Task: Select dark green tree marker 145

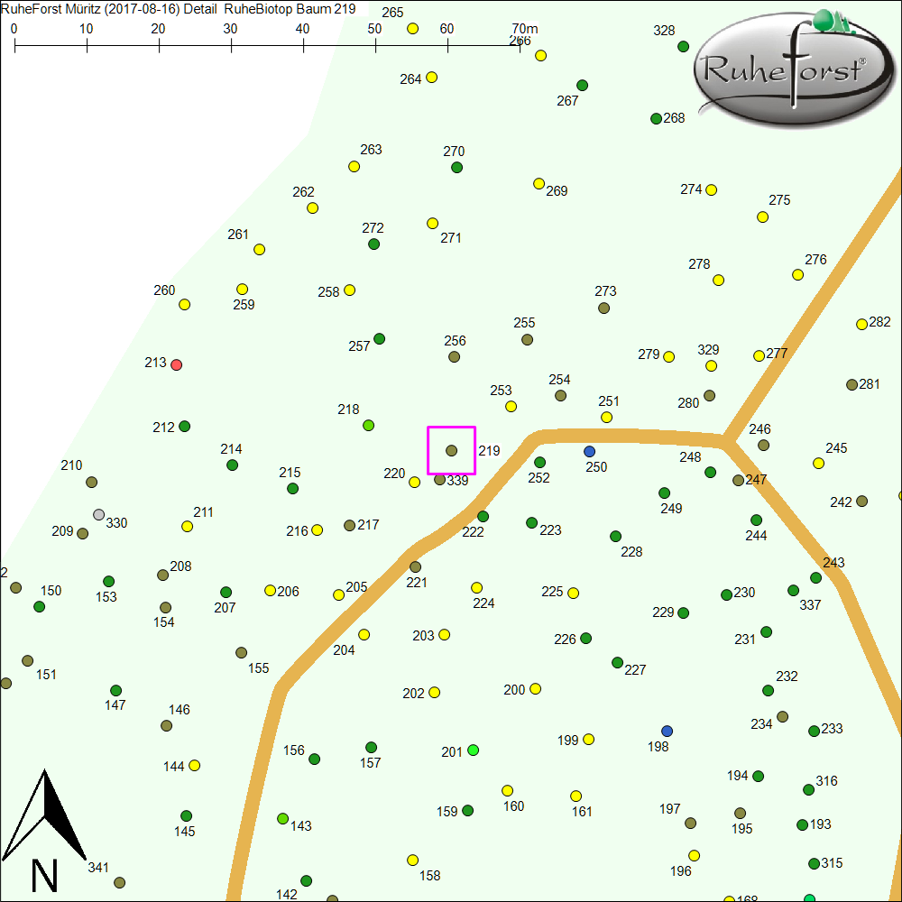Action: click(186, 816)
